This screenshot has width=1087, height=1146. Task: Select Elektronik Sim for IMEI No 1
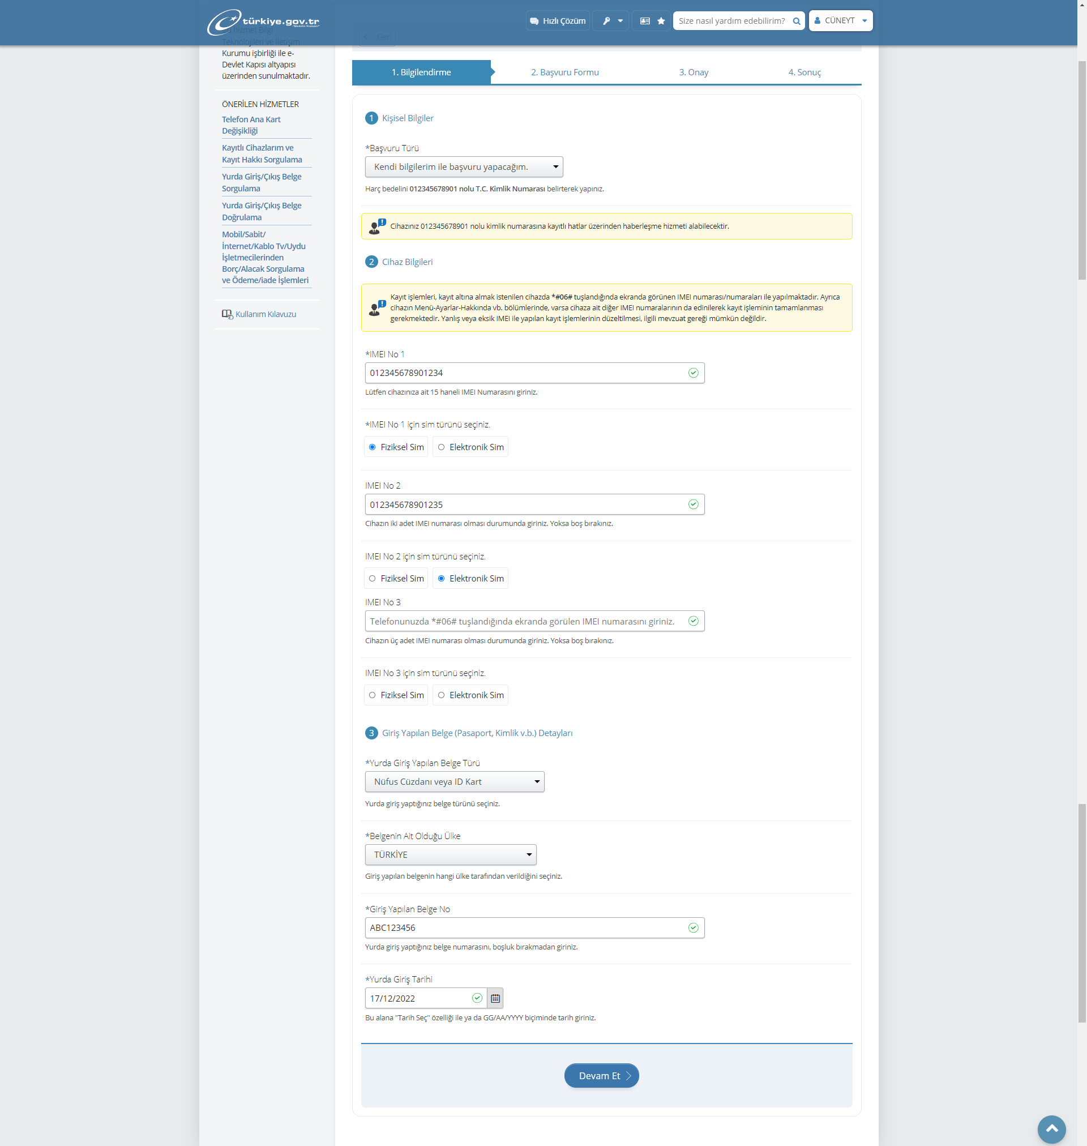pos(442,447)
